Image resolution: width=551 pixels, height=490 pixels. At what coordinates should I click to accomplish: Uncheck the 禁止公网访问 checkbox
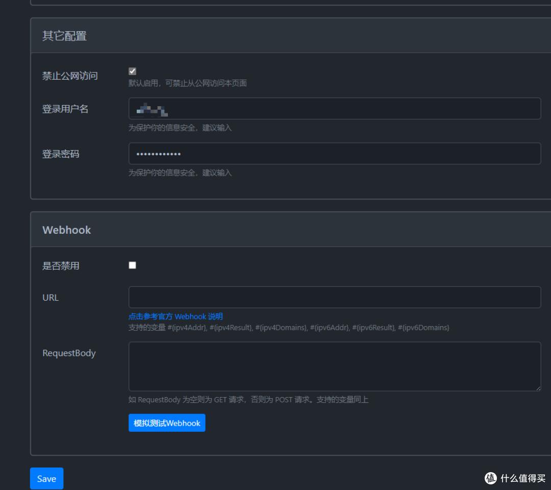(132, 71)
